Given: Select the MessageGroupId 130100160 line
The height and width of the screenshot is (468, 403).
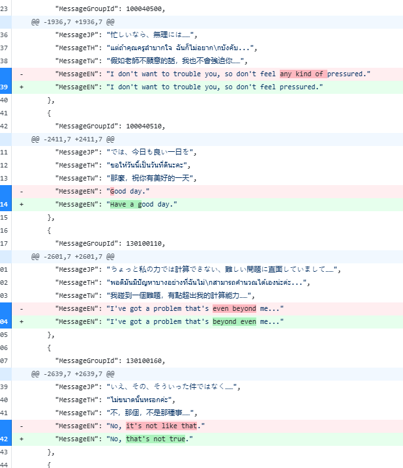Looking at the screenshot, I should pyautogui.click(x=110, y=361).
